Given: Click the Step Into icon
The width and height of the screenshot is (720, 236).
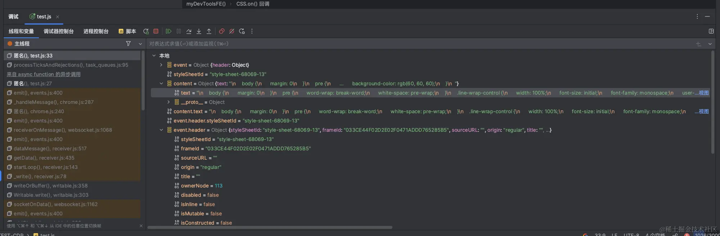Looking at the screenshot, I should click(x=199, y=31).
